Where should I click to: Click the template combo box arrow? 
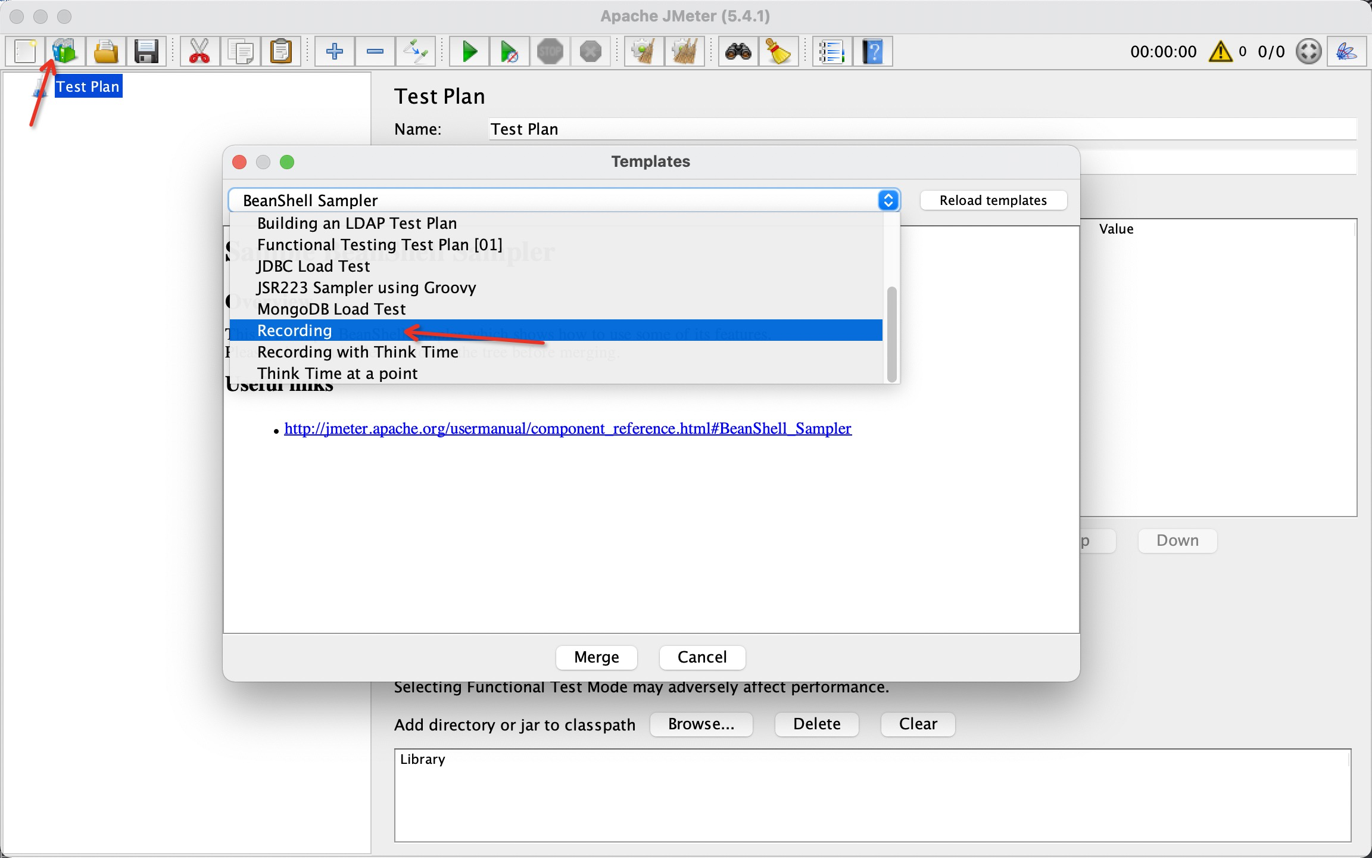click(888, 200)
